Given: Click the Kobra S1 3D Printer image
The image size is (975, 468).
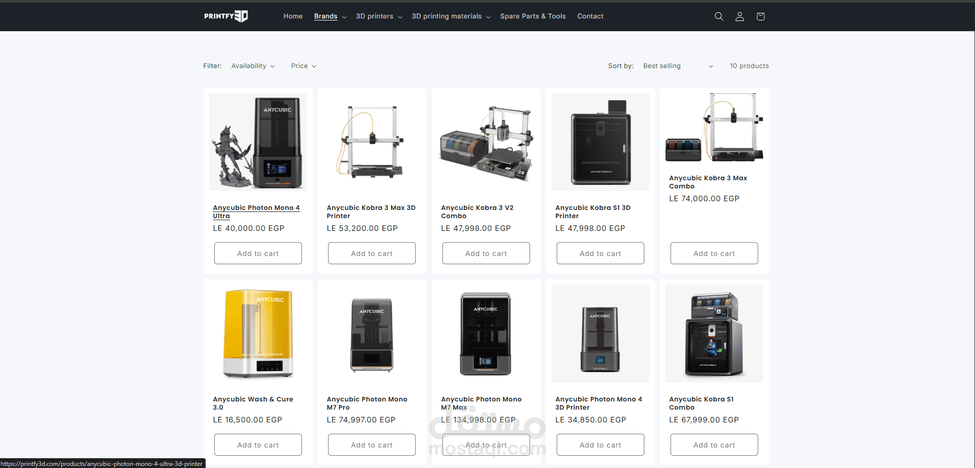Looking at the screenshot, I should 600,142.
